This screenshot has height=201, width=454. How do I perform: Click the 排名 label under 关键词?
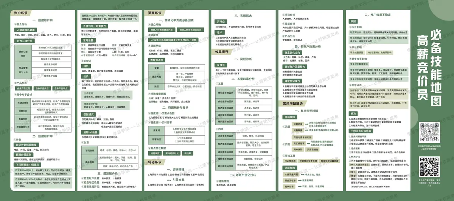(x=86, y=66)
